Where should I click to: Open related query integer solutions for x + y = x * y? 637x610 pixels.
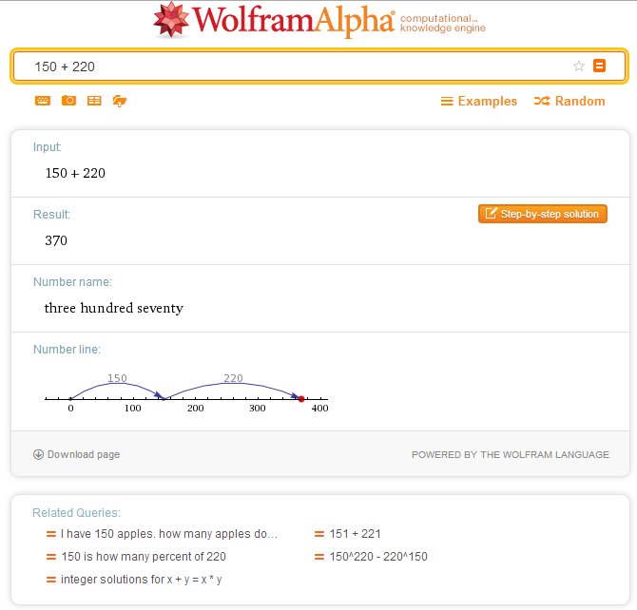pos(141,580)
